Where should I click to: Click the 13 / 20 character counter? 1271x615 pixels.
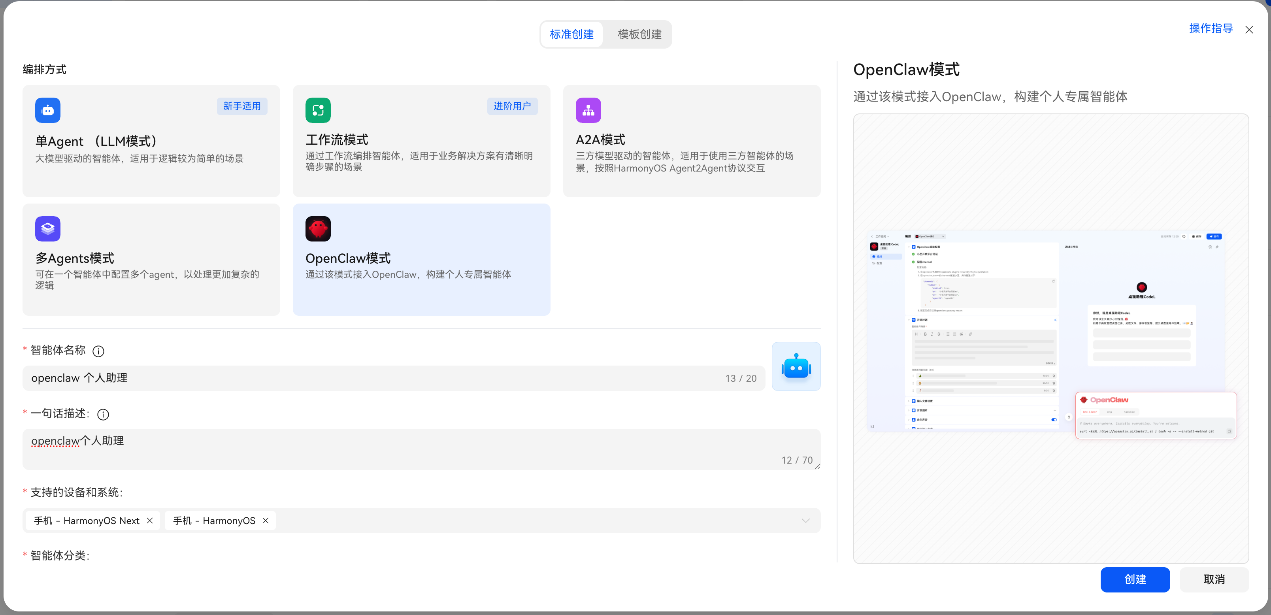point(741,379)
